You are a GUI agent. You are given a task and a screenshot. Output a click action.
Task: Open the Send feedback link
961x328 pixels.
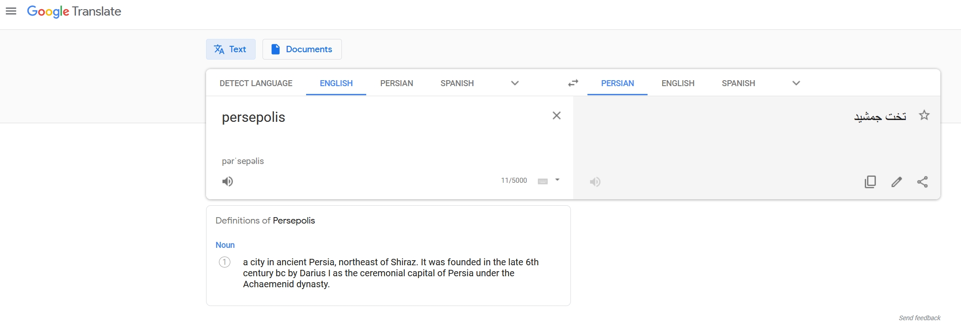(x=920, y=318)
